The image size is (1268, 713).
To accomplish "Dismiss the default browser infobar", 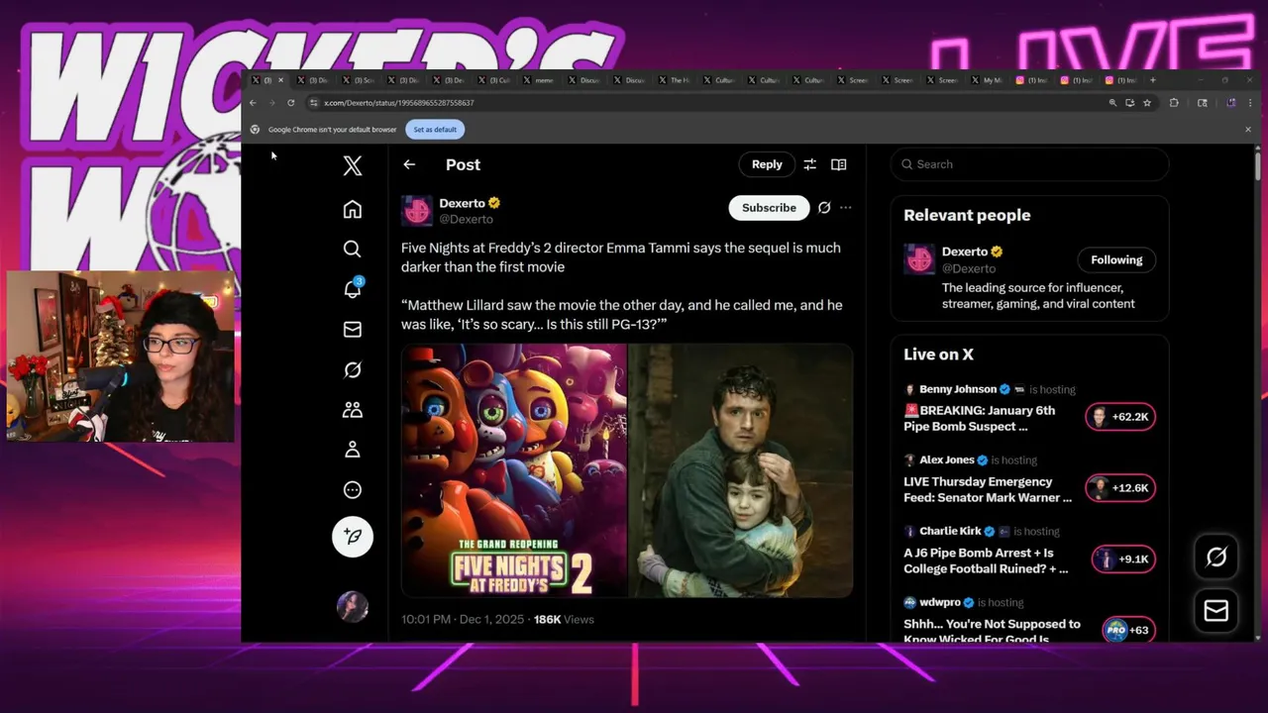I will [1248, 130].
